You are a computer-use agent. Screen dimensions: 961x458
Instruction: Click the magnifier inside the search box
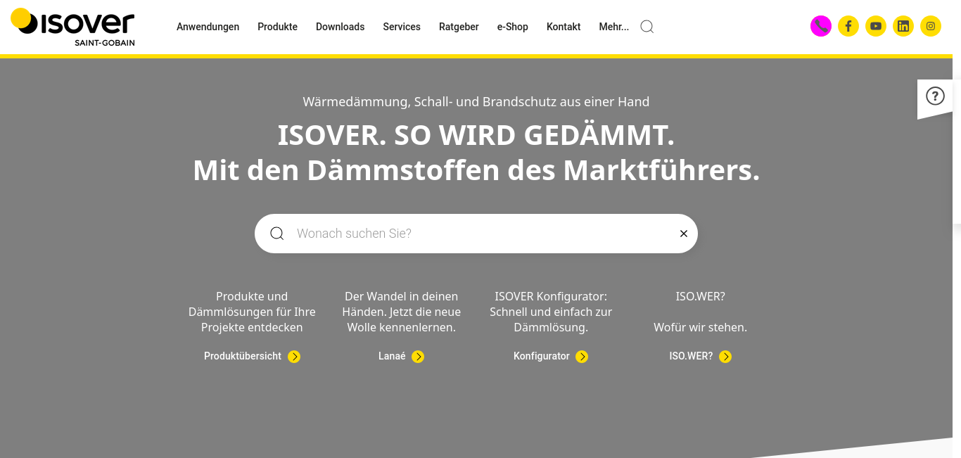[x=277, y=234]
